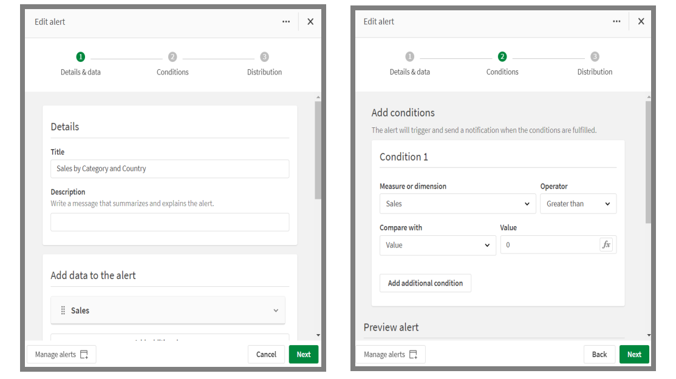The width and height of the screenshot is (676, 379).
Task: Open more options menu in right Edit alert dialog
Action: (616, 21)
